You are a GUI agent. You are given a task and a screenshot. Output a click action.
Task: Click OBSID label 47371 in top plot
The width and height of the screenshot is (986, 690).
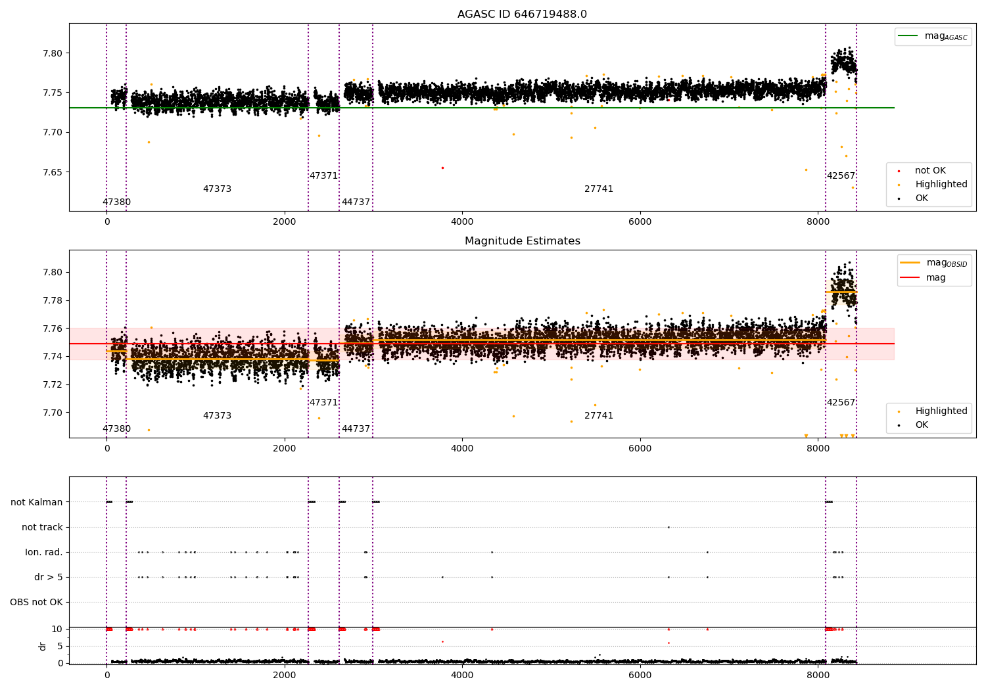(x=323, y=176)
